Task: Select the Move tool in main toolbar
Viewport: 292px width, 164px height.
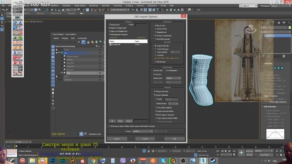Action: (x=52, y=10)
